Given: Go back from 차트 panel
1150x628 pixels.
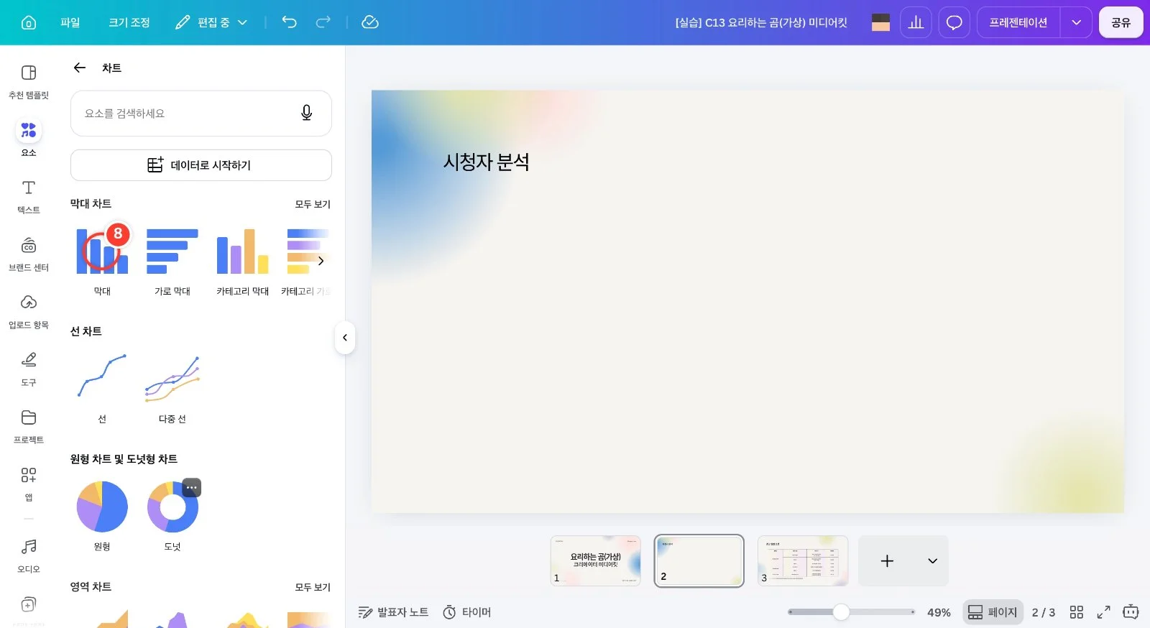Looking at the screenshot, I should 80,68.
